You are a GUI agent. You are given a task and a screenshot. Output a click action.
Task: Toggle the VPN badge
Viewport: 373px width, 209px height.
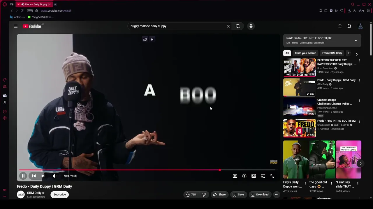pyautogui.click(x=30, y=11)
